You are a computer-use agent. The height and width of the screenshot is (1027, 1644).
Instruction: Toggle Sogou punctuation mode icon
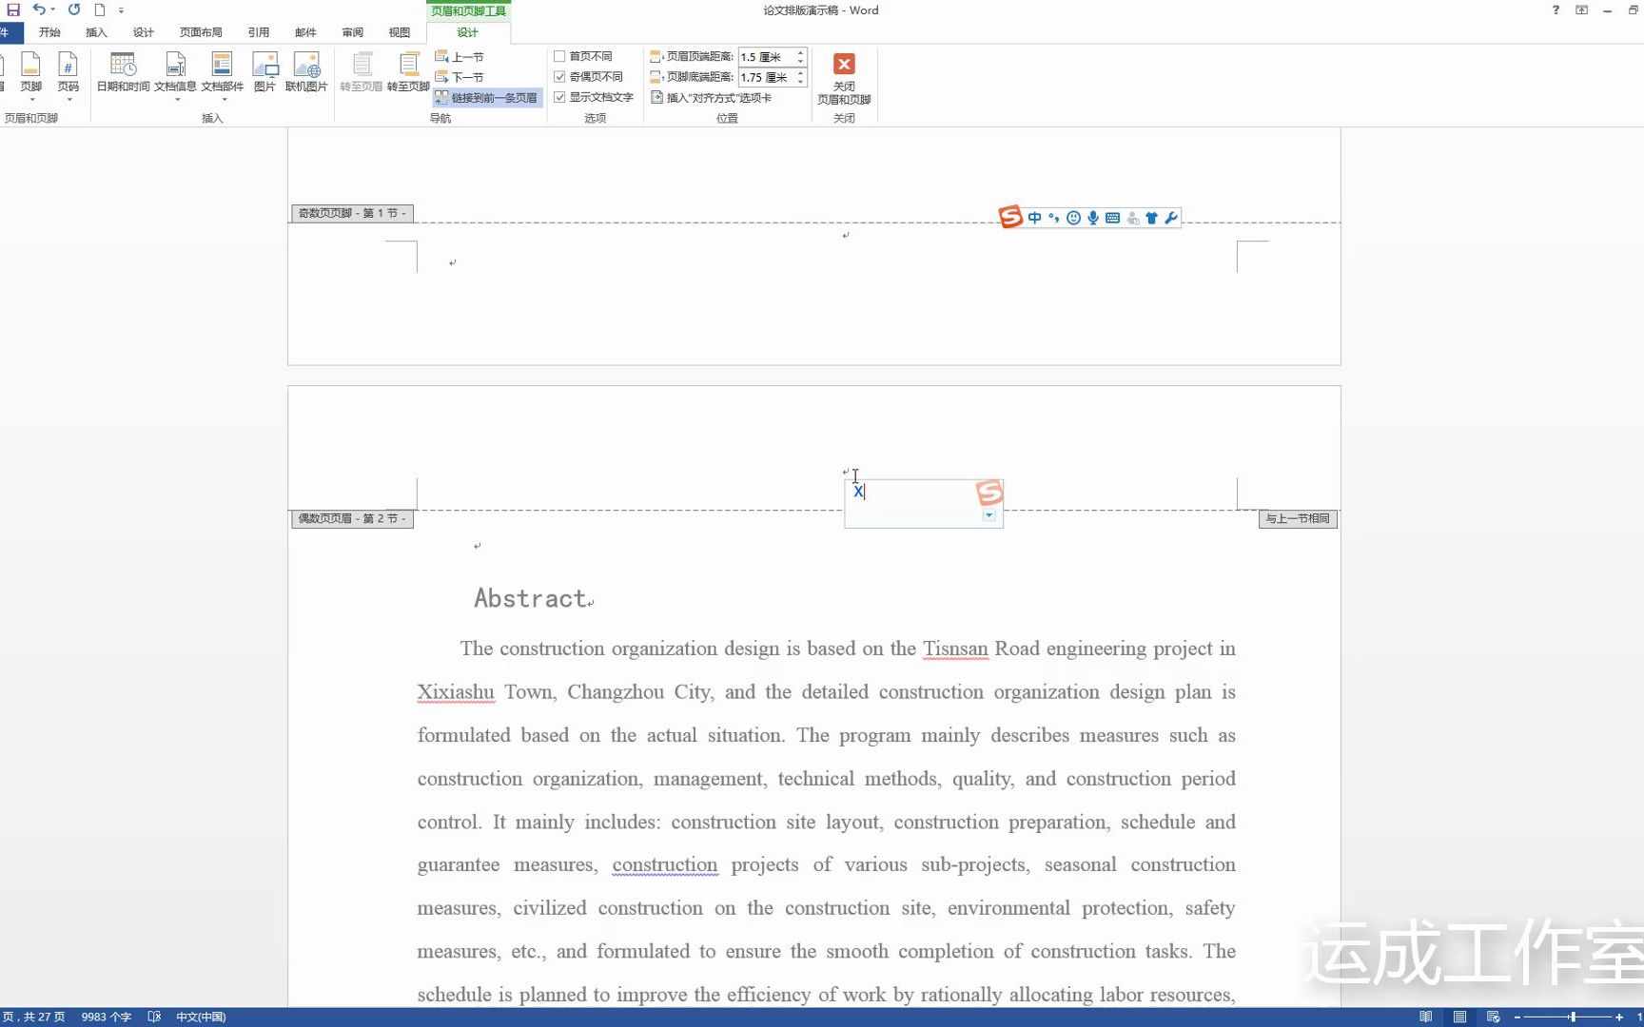point(1053,218)
